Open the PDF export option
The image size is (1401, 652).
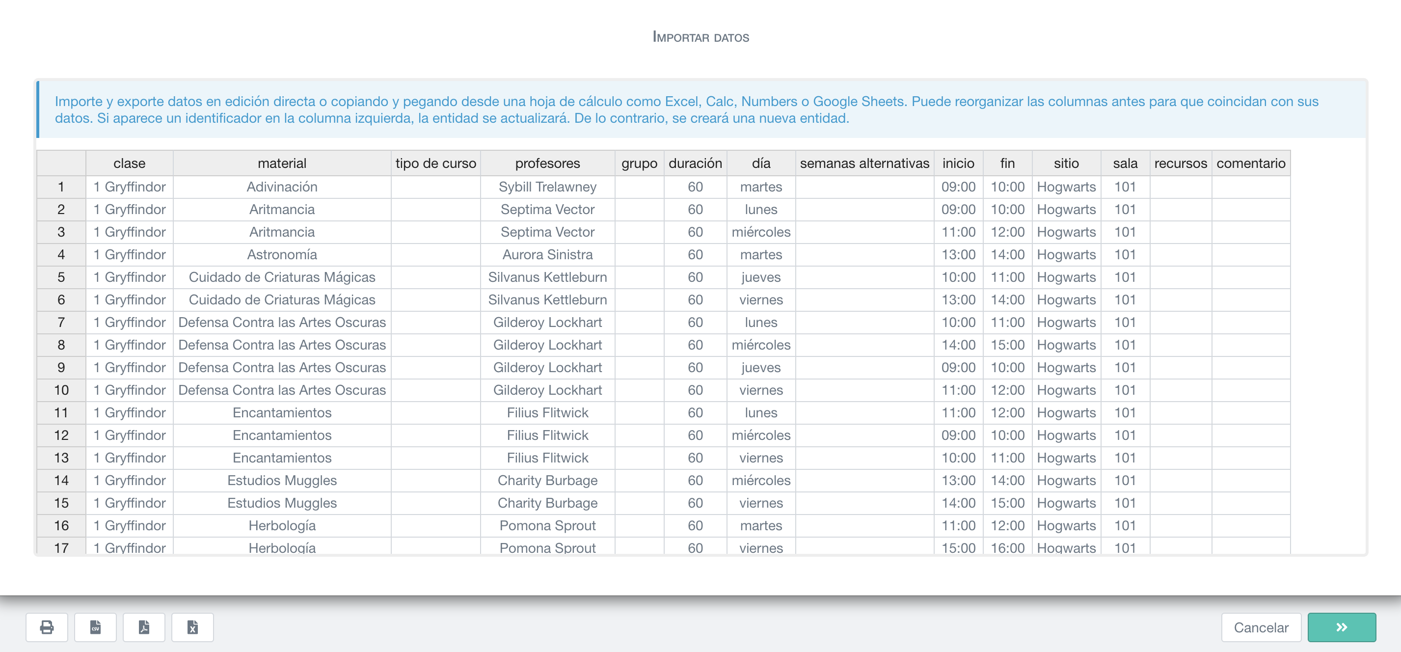(143, 627)
